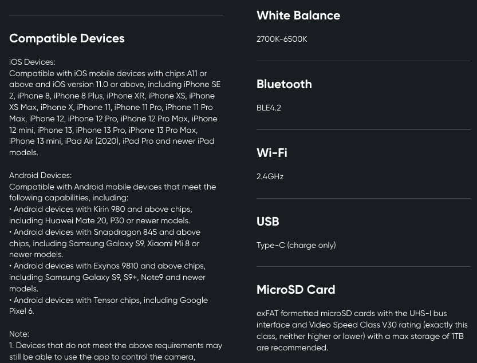The height and width of the screenshot is (363, 477).
Task: Click the Tensor chips bullet point
Action: pos(108,306)
